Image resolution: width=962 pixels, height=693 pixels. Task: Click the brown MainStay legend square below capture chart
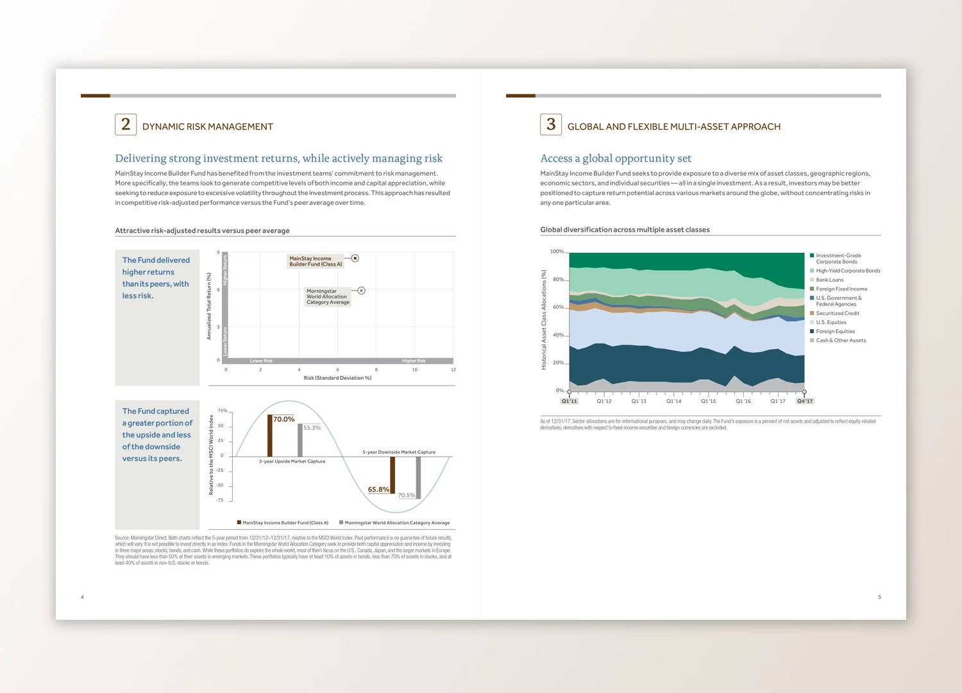coord(239,522)
